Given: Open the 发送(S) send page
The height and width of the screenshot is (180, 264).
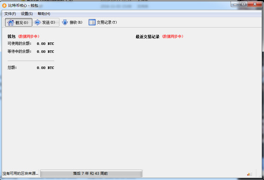Looking at the screenshot, I should pyautogui.click(x=46, y=22).
